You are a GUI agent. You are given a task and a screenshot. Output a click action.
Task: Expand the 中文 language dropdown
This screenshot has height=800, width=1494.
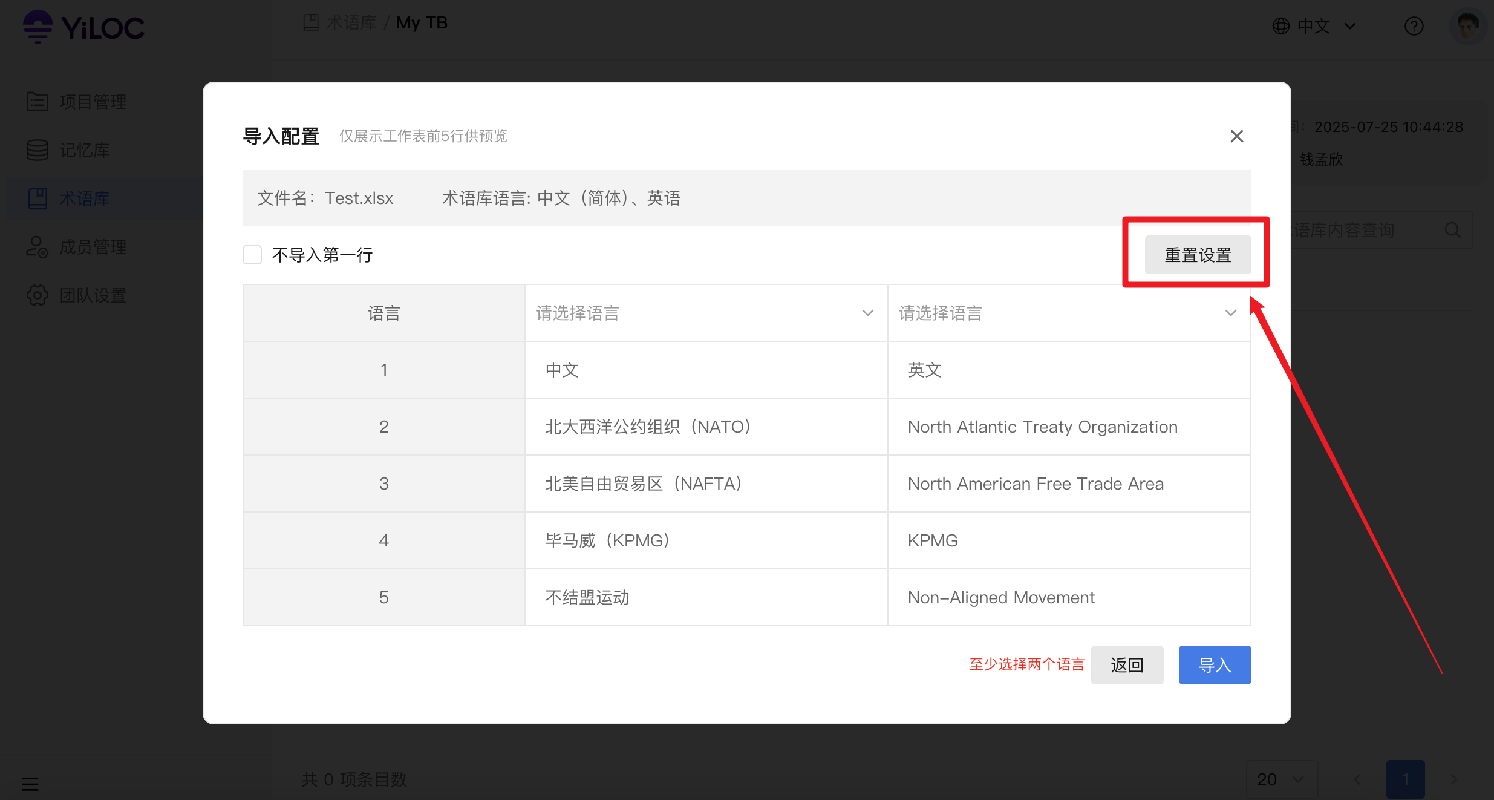point(1316,26)
